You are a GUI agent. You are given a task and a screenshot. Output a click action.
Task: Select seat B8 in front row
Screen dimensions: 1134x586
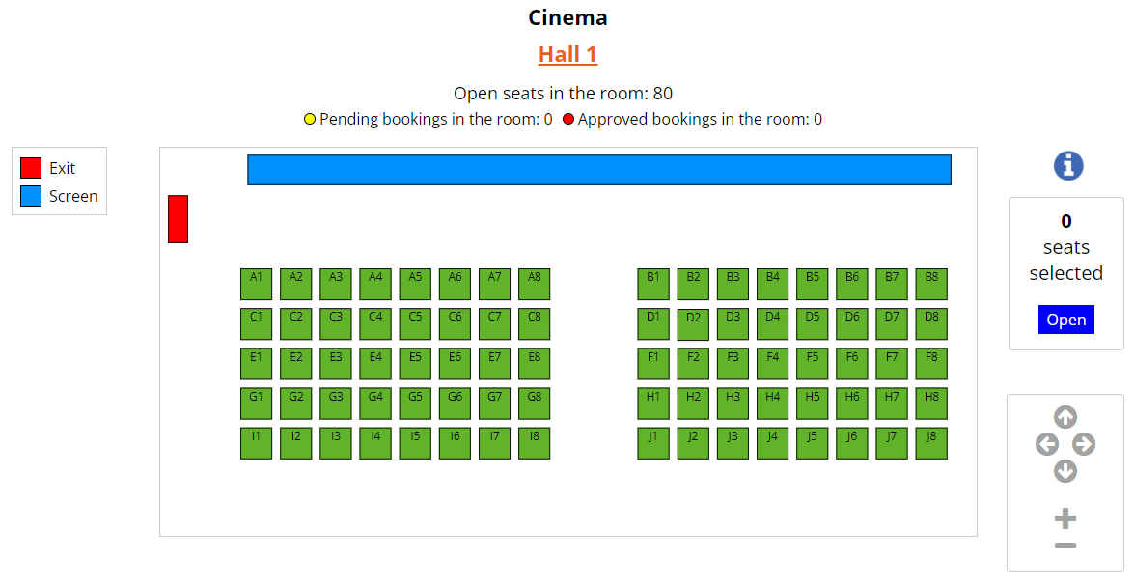[931, 285]
